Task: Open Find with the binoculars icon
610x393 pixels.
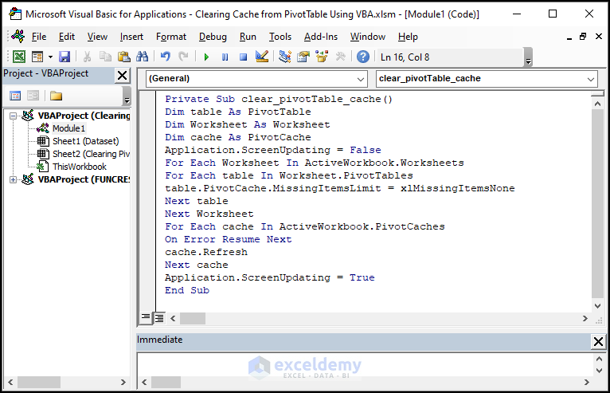Action: point(142,57)
